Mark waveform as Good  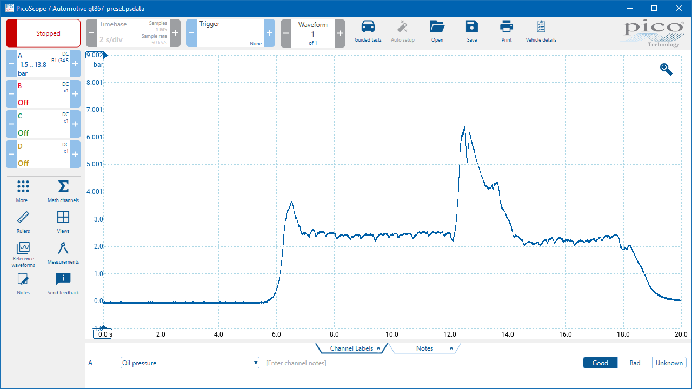click(600, 363)
